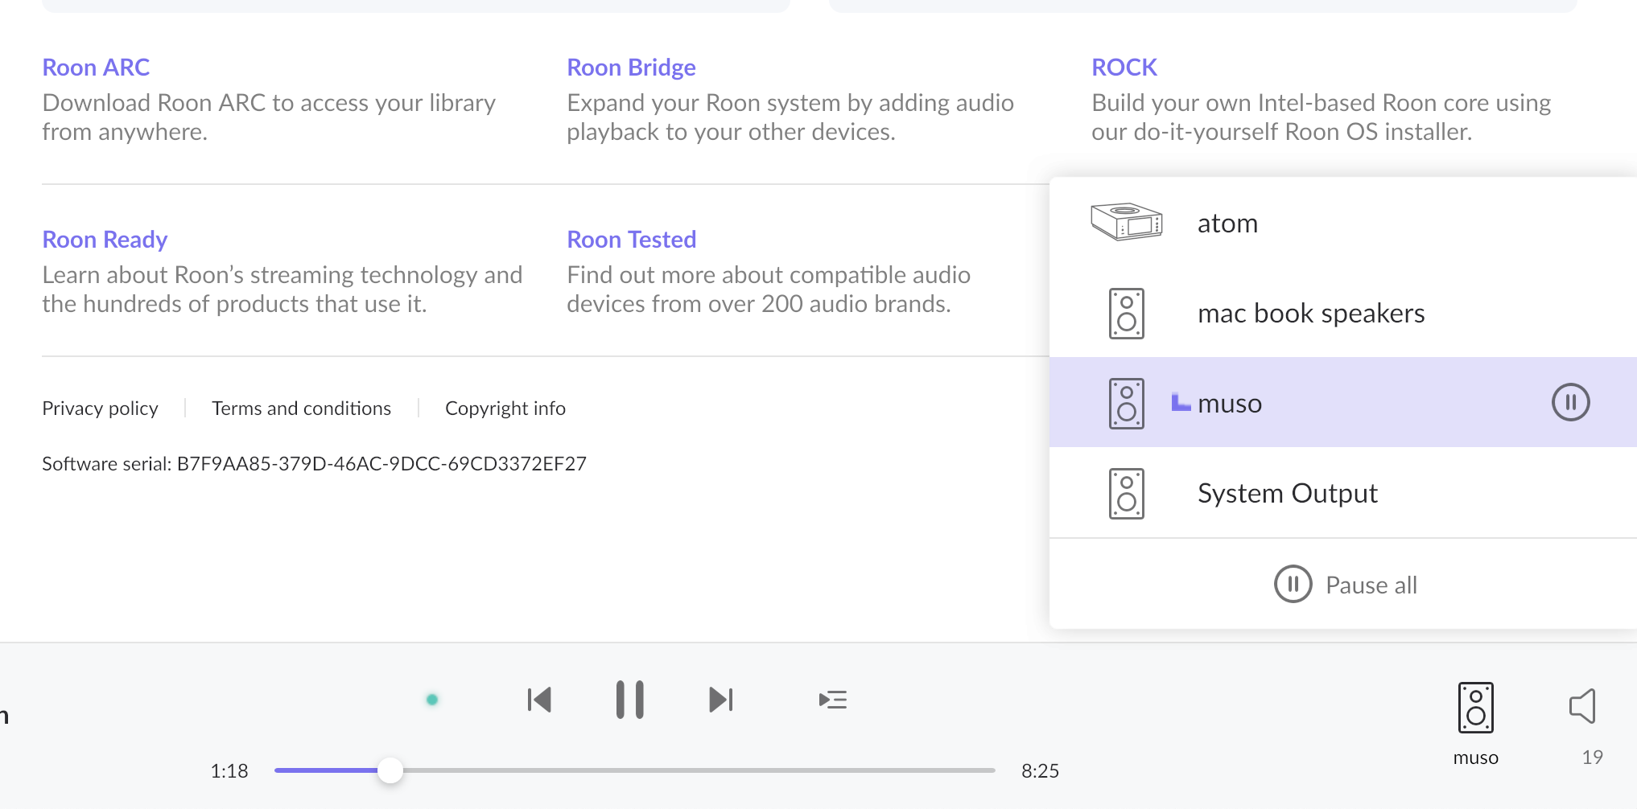The height and width of the screenshot is (809, 1637).
Task: Click the atom device icon
Action: [x=1126, y=222]
